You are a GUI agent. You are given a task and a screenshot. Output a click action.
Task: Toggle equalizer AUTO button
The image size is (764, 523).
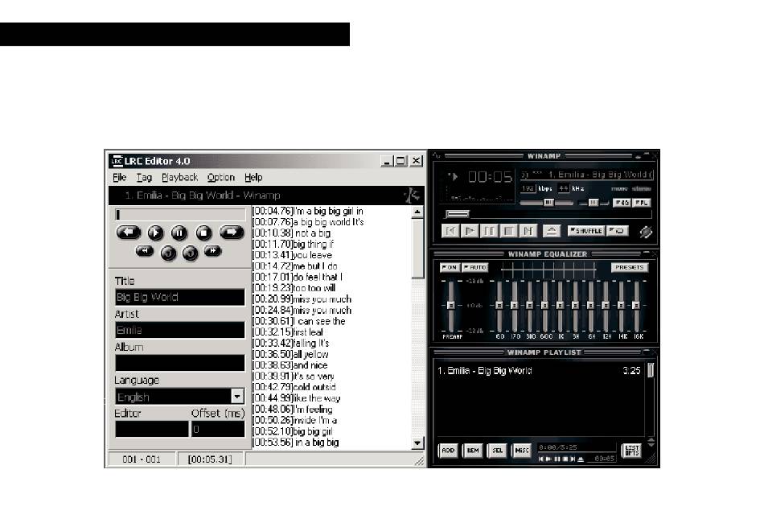pyautogui.click(x=474, y=268)
